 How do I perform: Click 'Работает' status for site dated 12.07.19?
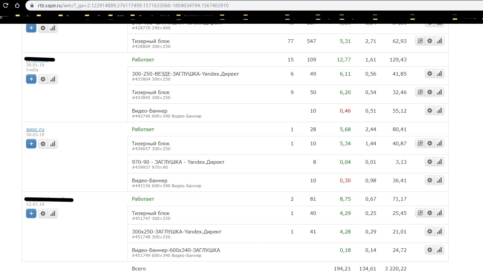(x=143, y=199)
